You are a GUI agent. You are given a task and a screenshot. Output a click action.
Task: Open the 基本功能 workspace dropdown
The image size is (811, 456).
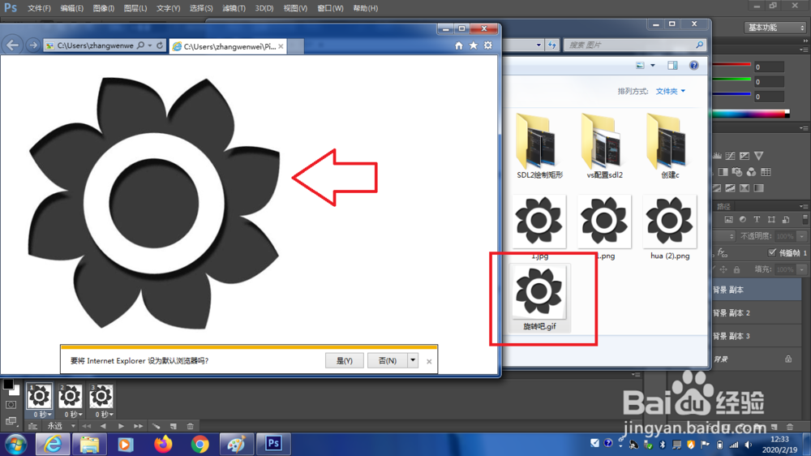(775, 28)
